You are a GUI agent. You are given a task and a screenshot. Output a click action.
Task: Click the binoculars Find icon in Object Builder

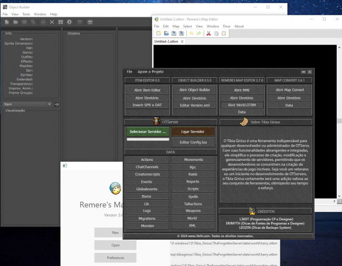[x=43, y=22]
